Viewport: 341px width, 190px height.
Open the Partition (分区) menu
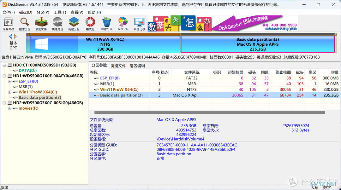click(43, 12)
